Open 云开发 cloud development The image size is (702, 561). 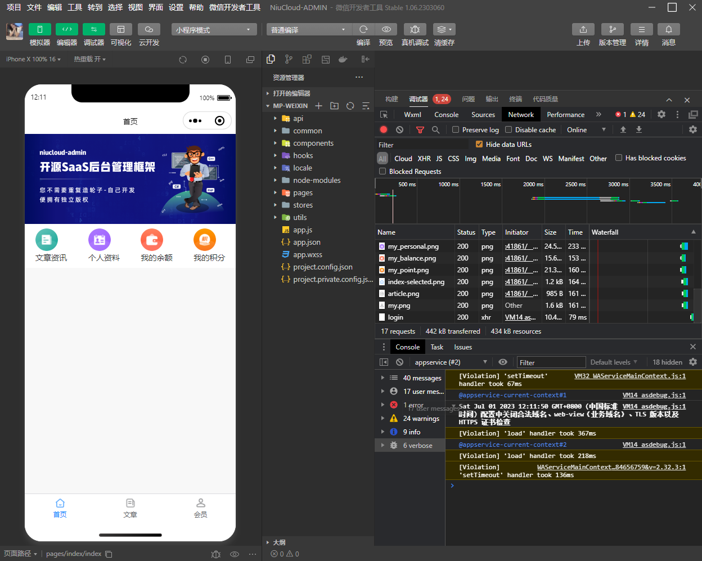click(x=149, y=29)
